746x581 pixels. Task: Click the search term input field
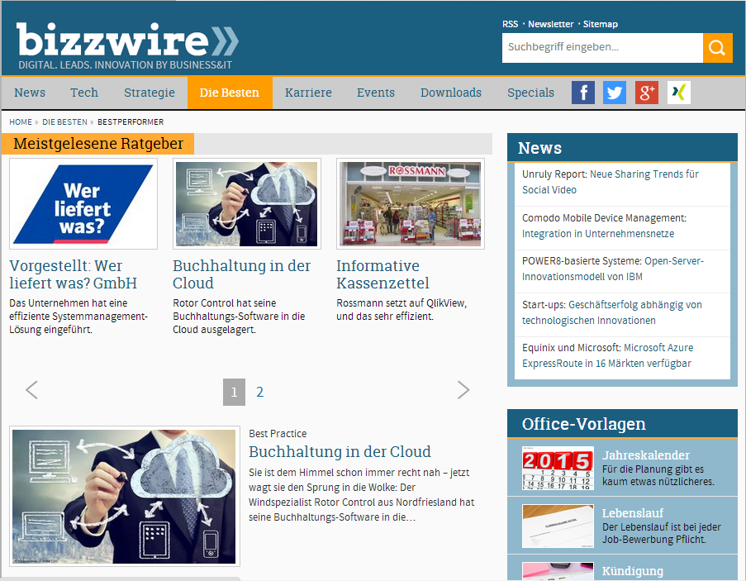602,48
